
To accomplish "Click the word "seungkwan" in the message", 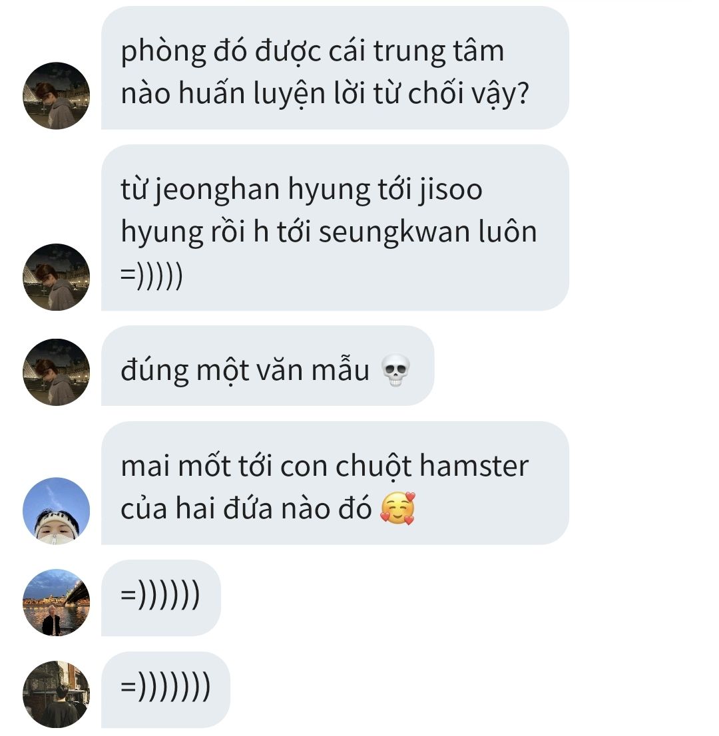I will (395, 232).
